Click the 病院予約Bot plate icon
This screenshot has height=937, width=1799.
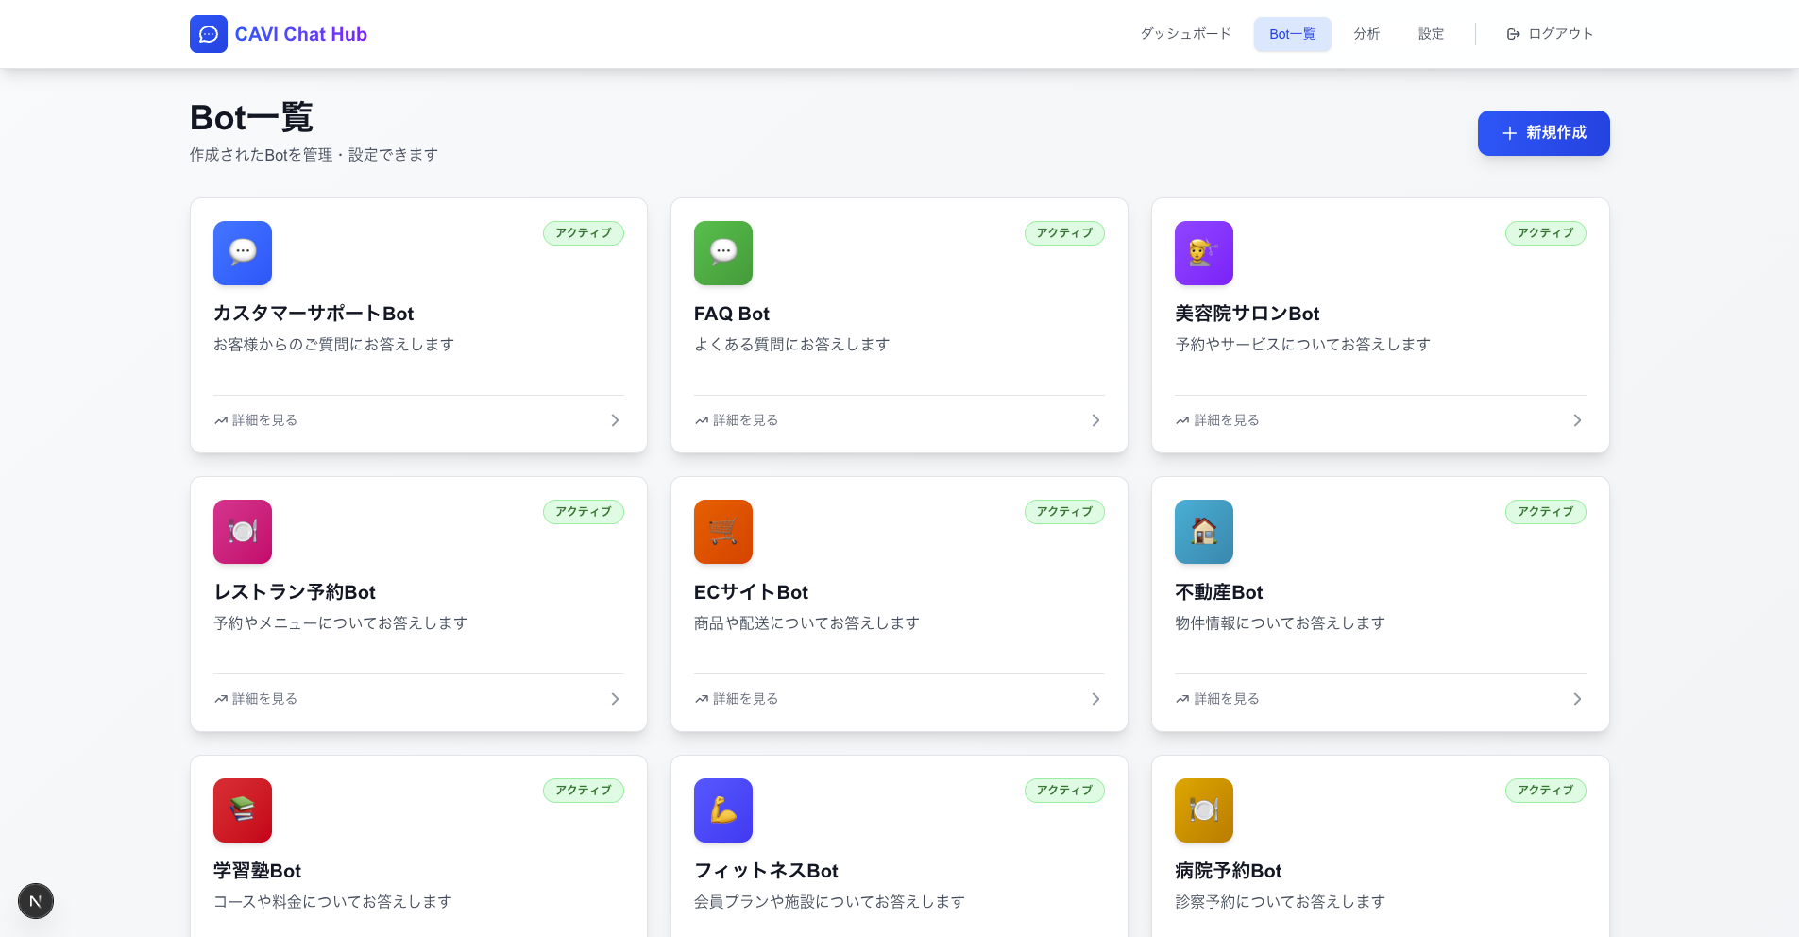coord(1203,810)
